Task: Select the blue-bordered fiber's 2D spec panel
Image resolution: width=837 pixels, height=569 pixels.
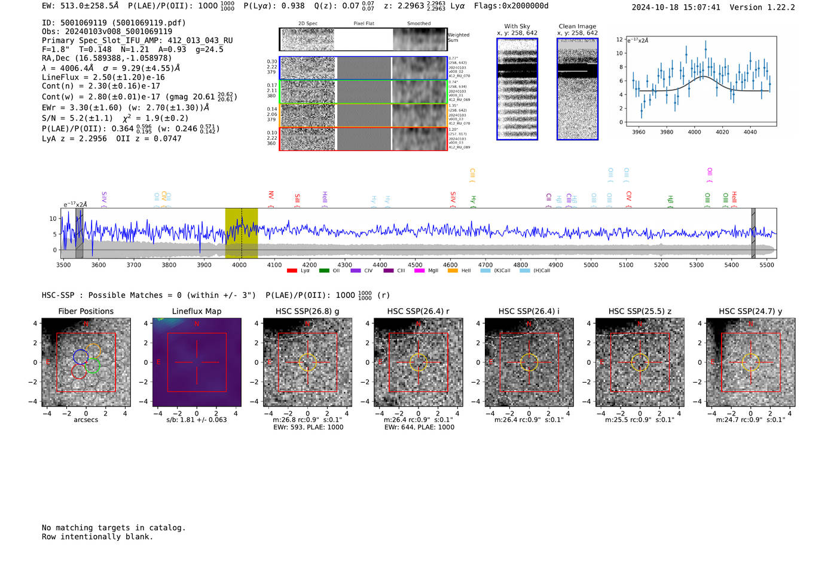Action: coord(308,68)
